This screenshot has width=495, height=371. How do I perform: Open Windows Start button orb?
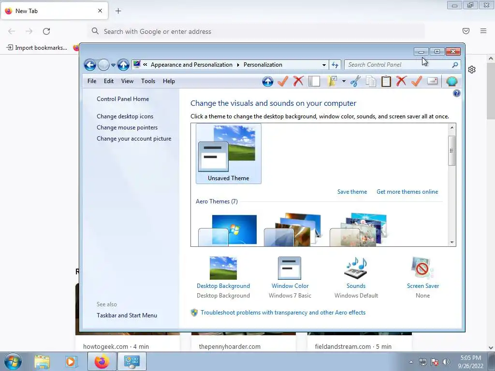tap(13, 362)
